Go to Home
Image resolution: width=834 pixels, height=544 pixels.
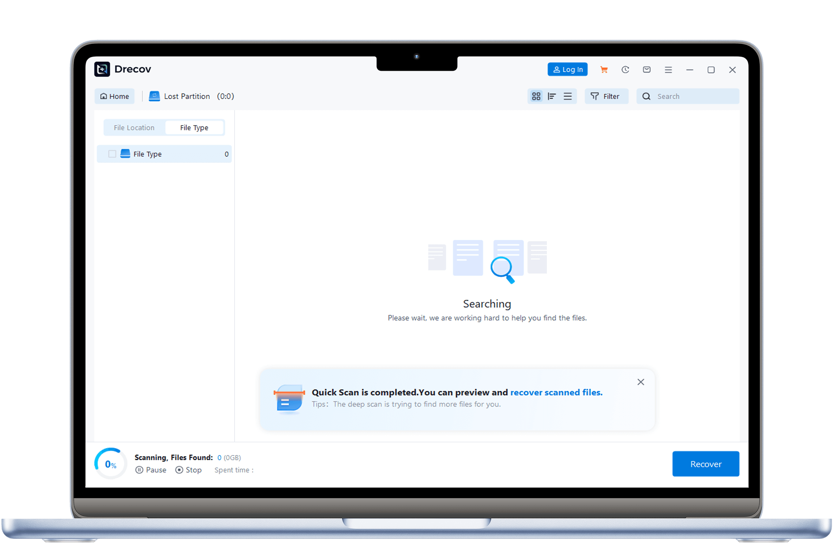(x=115, y=96)
